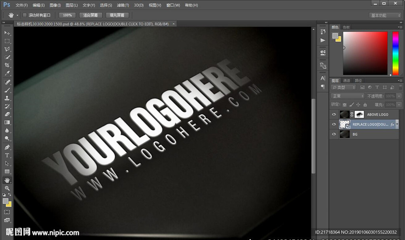Click the 填充屏幕 button
405x240 pixels.
(x=117, y=15)
